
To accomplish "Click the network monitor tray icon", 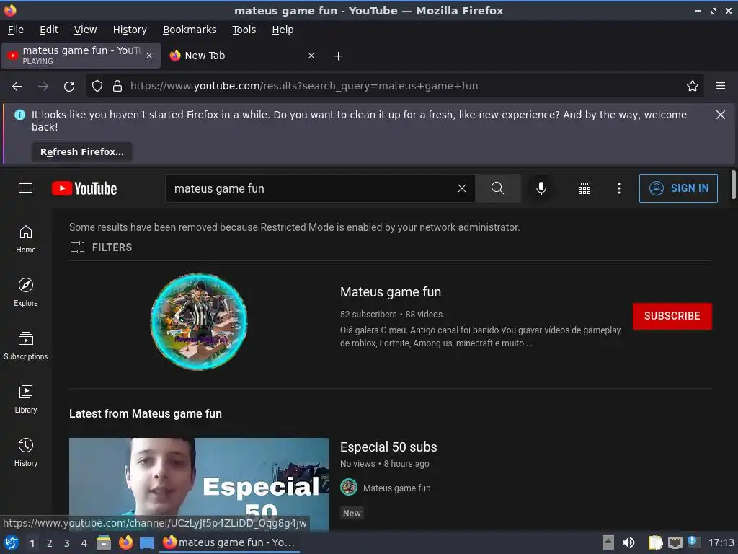I will pyautogui.click(x=675, y=542).
